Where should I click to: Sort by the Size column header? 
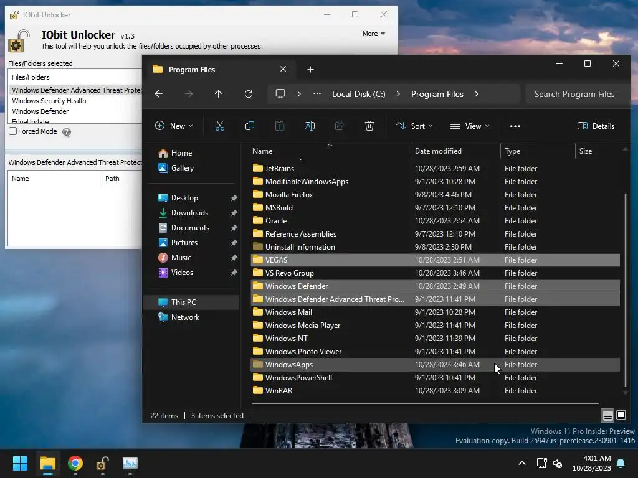click(586, 151)
